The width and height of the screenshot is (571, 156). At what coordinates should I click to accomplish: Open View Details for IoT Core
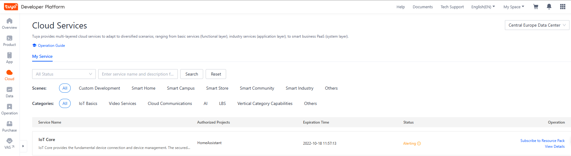(555, 147)
